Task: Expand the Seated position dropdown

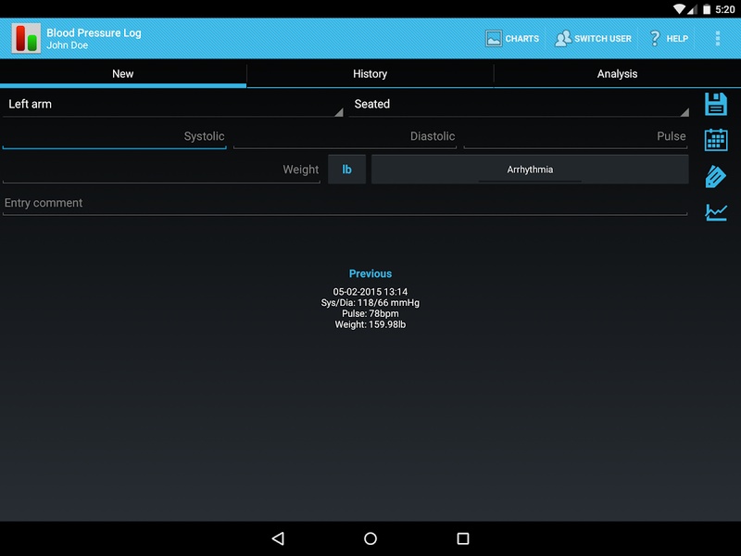Action: coord(519,105)
